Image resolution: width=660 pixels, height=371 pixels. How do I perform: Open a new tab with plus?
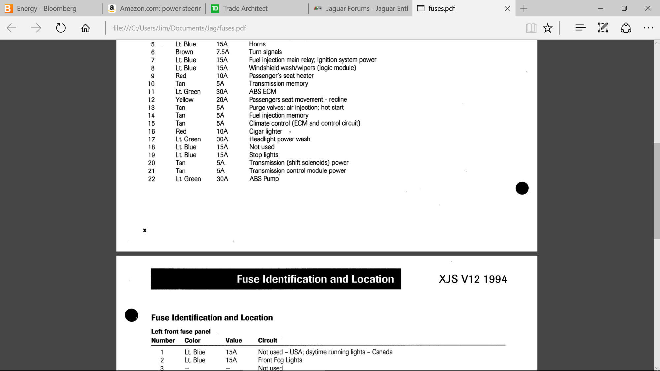pyautogui.click(x=524, y=8)
